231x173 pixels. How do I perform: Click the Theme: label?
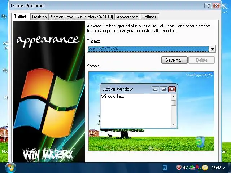click(x=93, y=41)
